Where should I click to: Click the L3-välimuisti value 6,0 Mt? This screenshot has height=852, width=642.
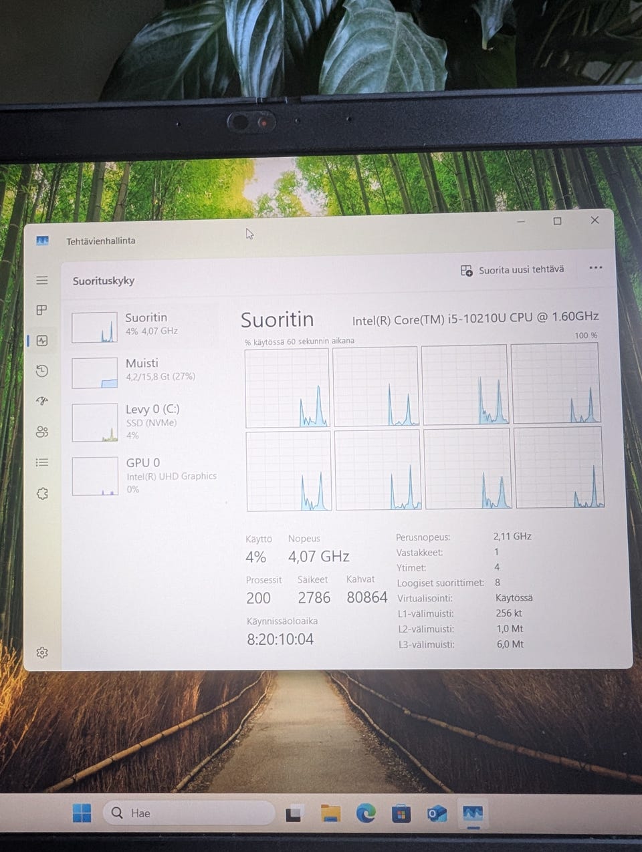[x=510, y=644]
